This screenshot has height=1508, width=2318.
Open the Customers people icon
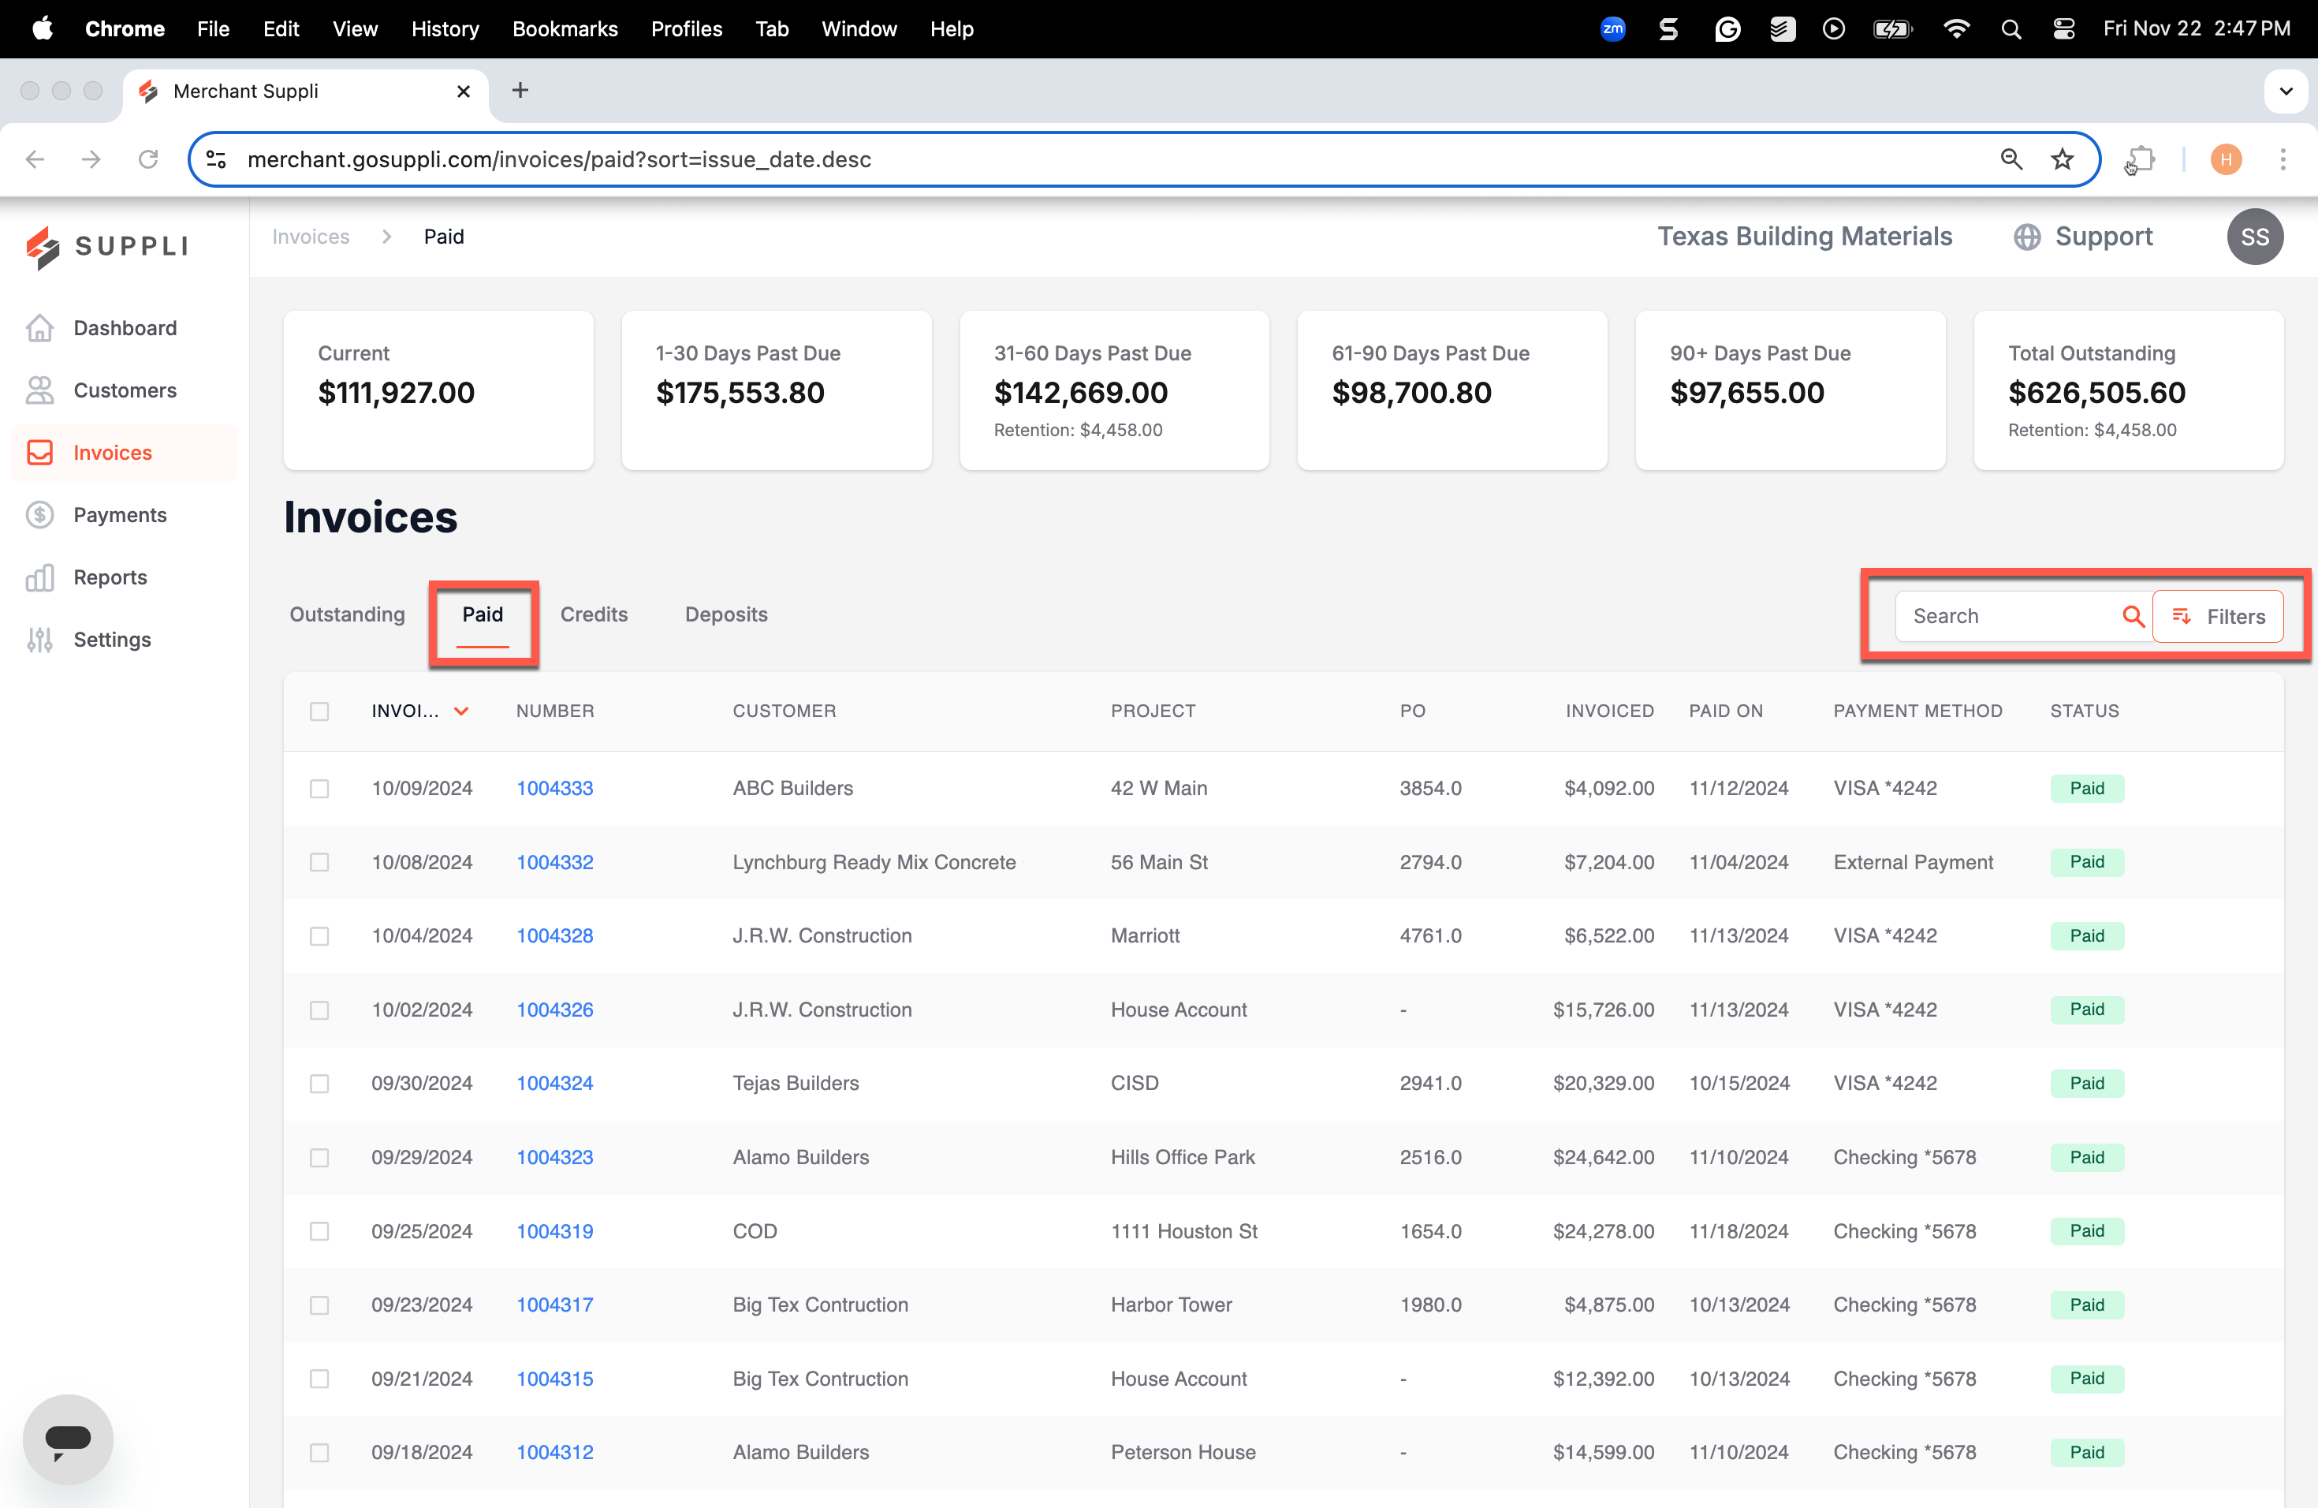pos(40,390)
